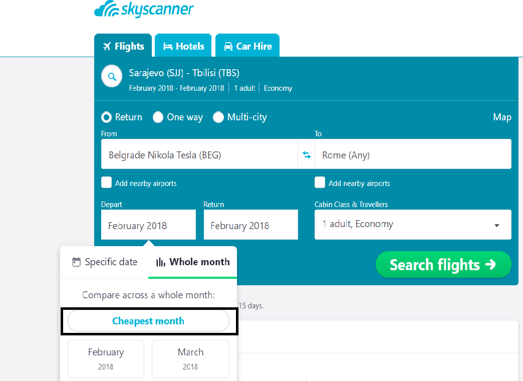523x381 pixels.
Task: Switch to the Specific date tab
Action: click(x=104, y=262)
